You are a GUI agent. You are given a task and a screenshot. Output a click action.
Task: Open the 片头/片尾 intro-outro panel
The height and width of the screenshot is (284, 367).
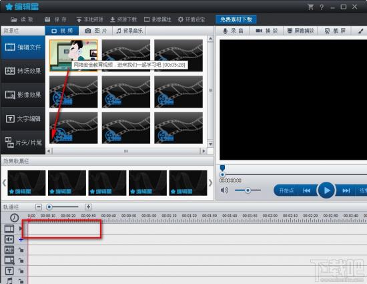23,142
